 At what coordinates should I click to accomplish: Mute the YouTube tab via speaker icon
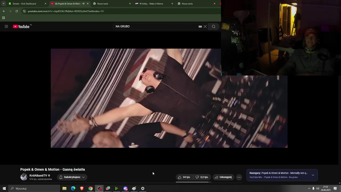[x=83, y=4]
